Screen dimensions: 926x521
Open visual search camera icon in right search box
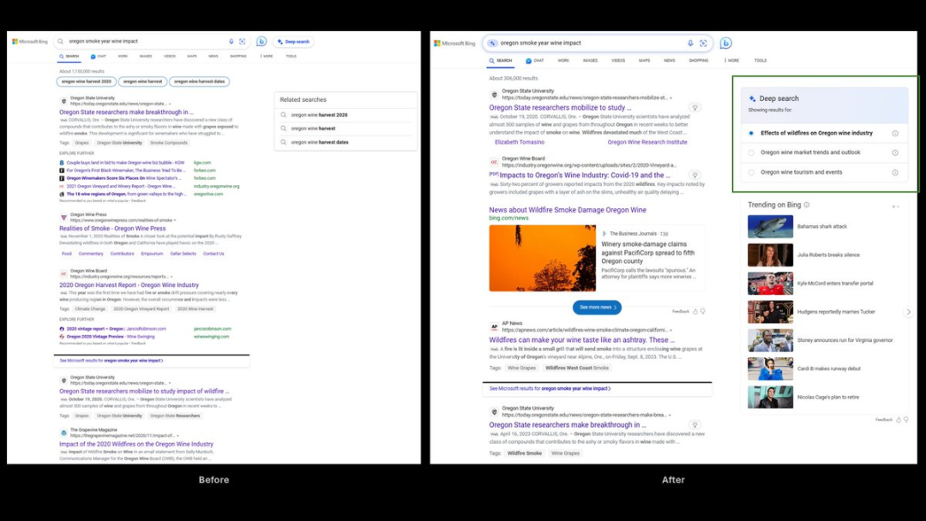[x=703, y=43]
